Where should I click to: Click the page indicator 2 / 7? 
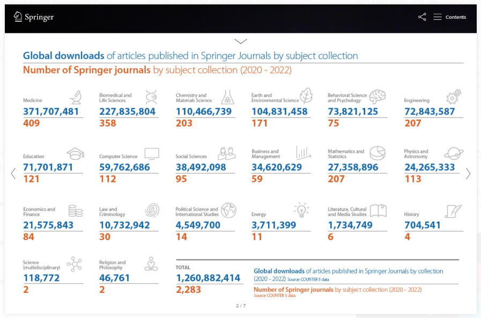click(x=241, y=306)
